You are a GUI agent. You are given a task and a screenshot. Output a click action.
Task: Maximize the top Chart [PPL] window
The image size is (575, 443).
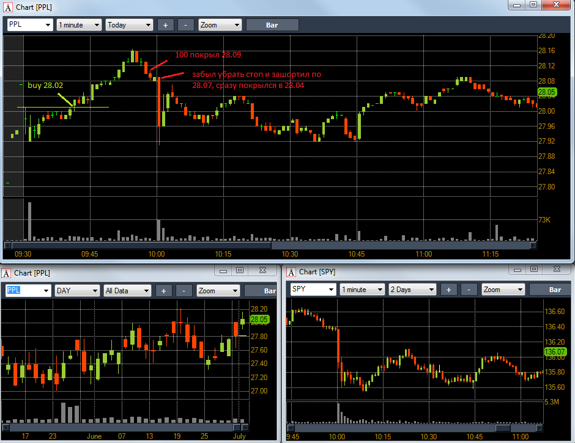click(x=533, y=5)
